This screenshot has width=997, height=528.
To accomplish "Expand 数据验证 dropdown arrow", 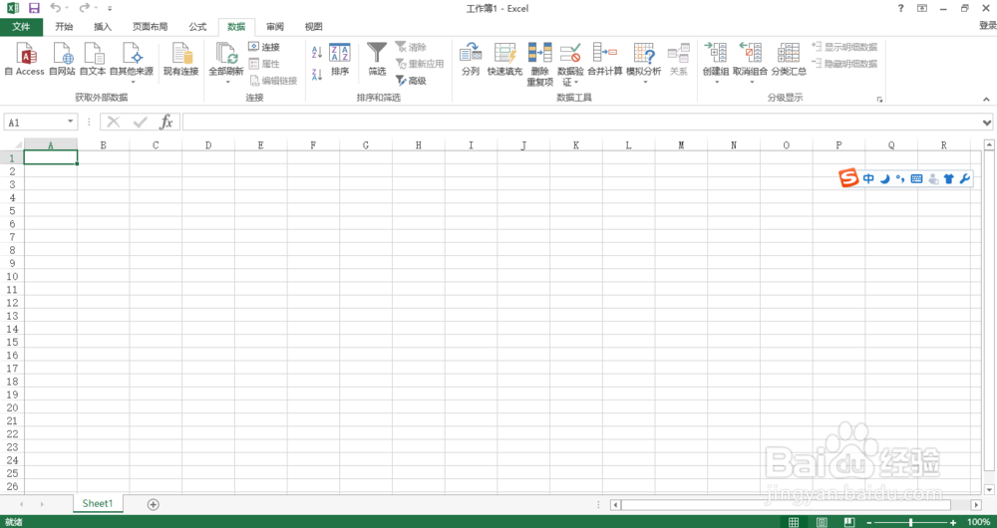I will click(x=576, y=83).
